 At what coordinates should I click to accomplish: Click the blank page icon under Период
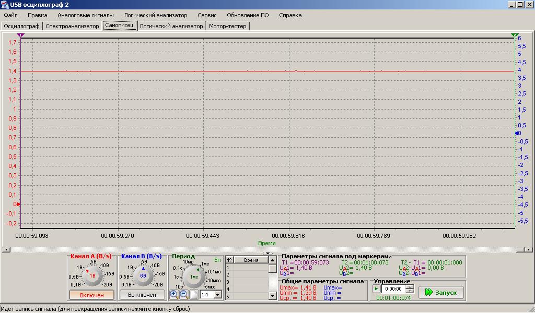point(194,295)
